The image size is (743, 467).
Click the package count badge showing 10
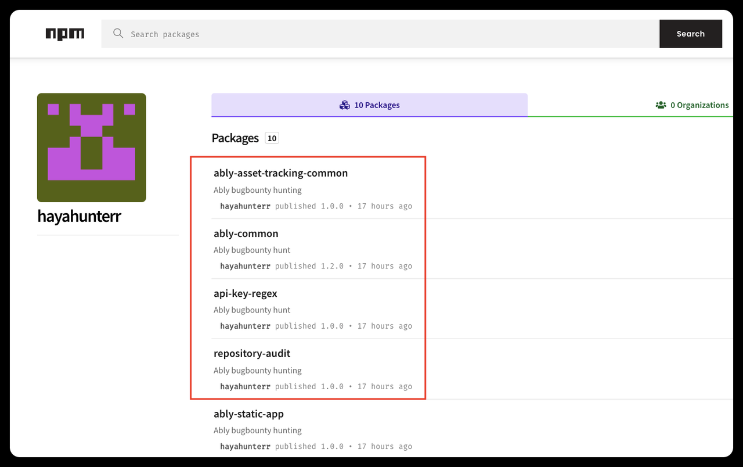coord(272,138)
